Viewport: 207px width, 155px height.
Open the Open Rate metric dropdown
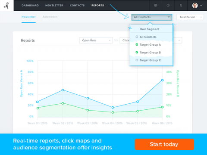click(x=96, y=40)
